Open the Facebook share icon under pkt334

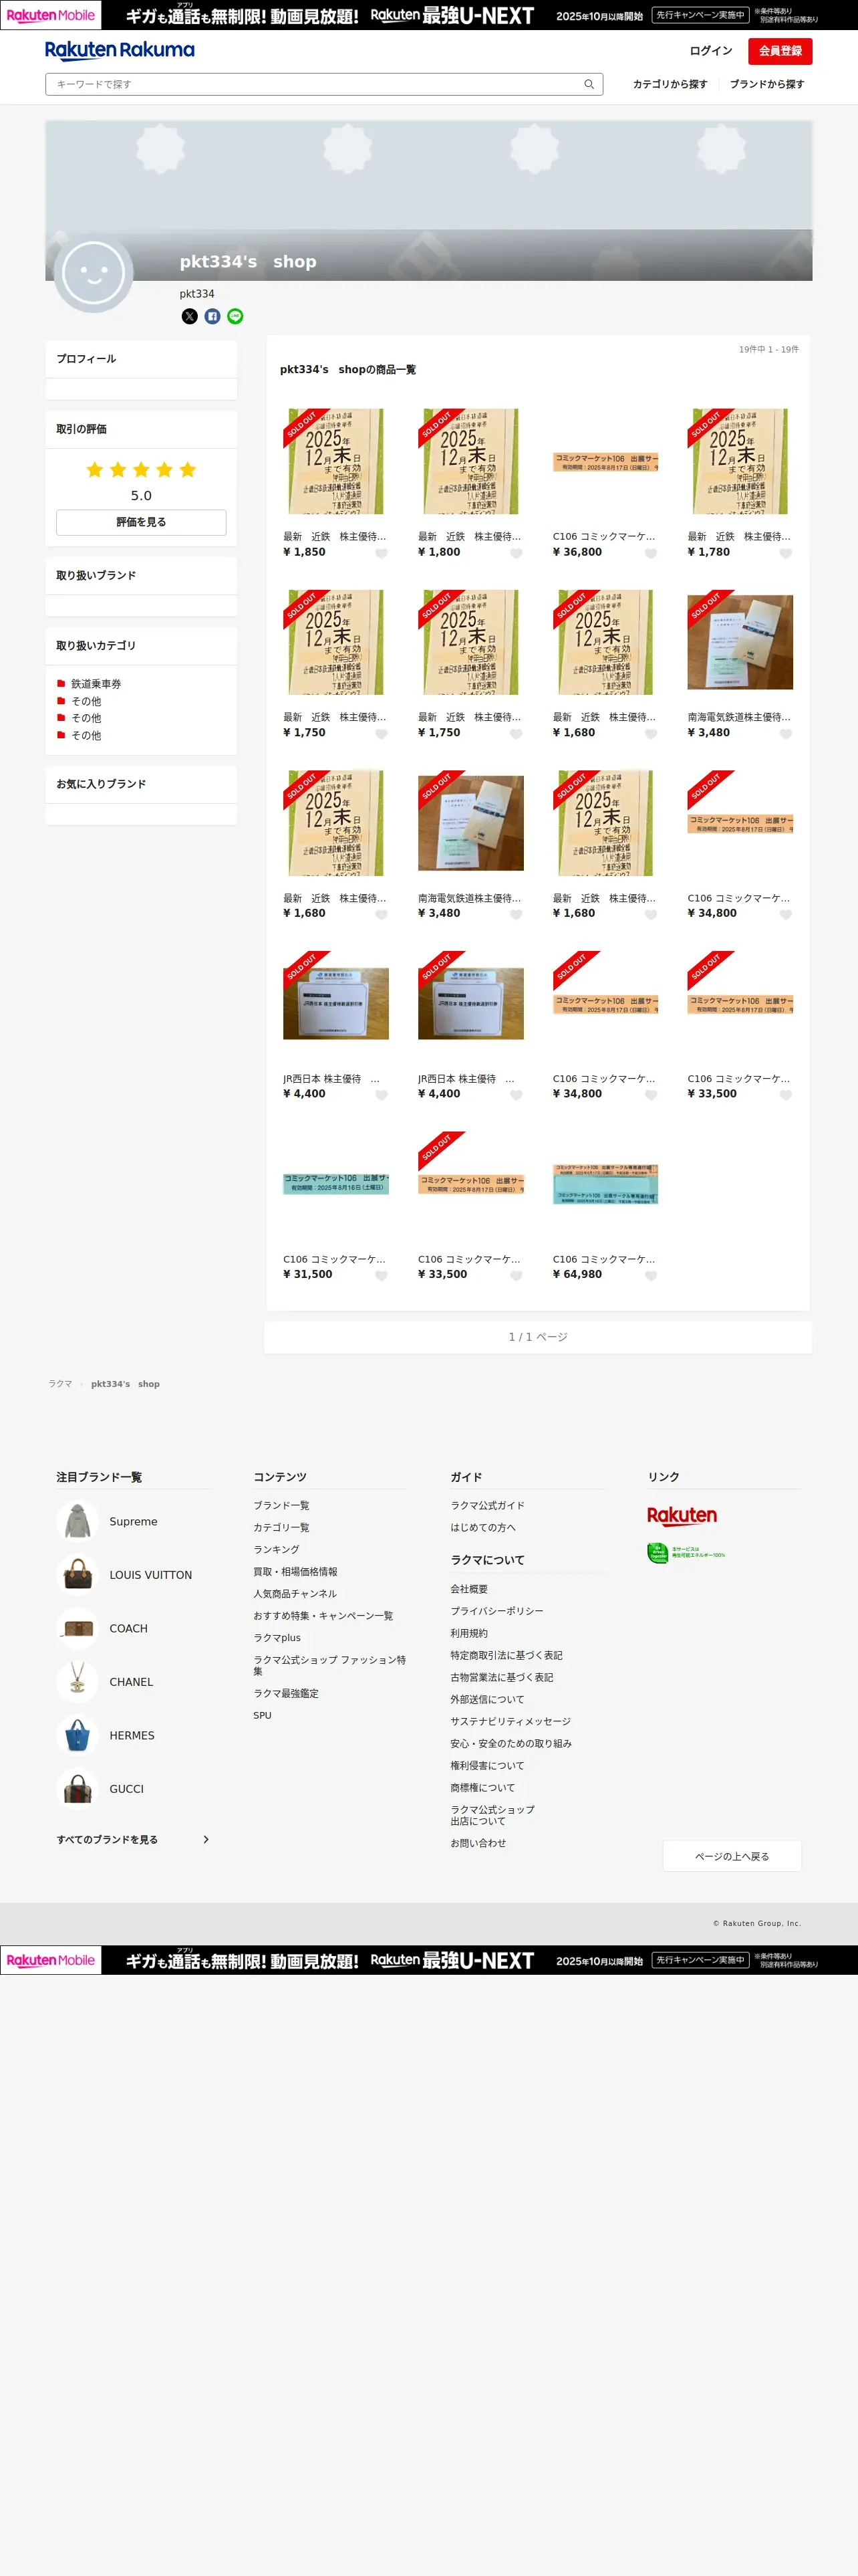(212, 316)
